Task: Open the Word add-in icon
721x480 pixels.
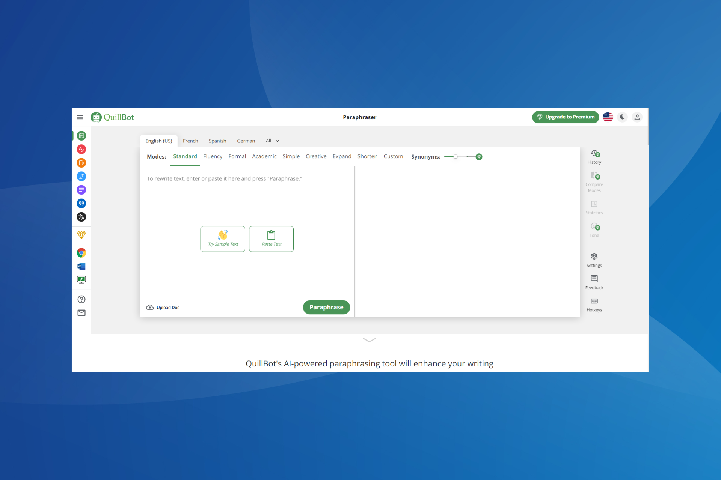Action: click(x=81, y=266)
